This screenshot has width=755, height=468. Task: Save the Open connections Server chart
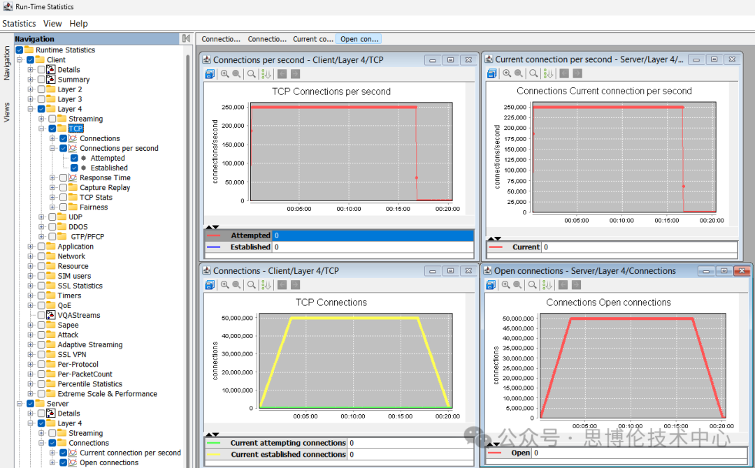[491, 285]
